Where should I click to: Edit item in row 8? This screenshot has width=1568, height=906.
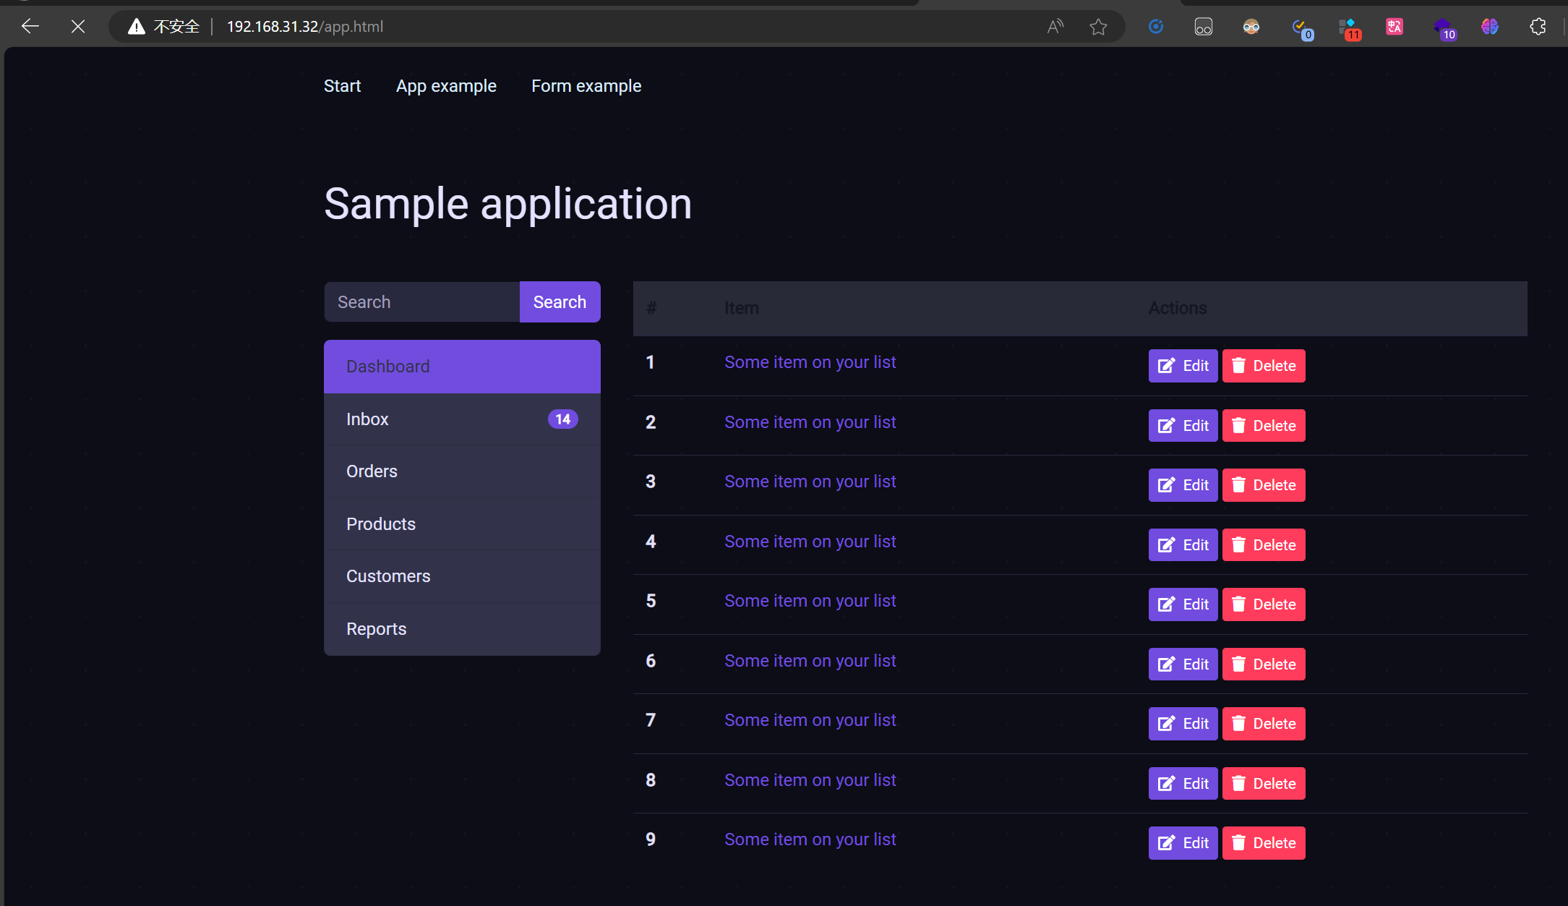1183,784
